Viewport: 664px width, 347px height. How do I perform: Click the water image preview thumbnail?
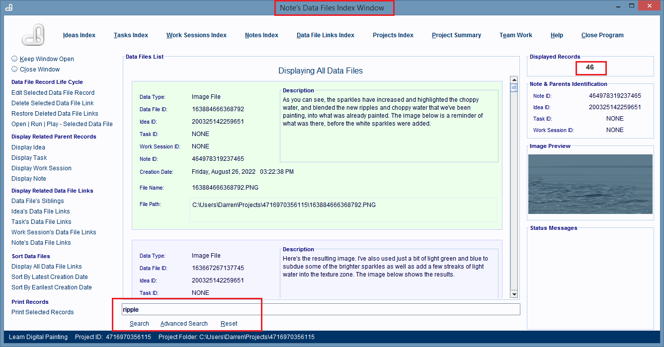(x=590, y=184)
